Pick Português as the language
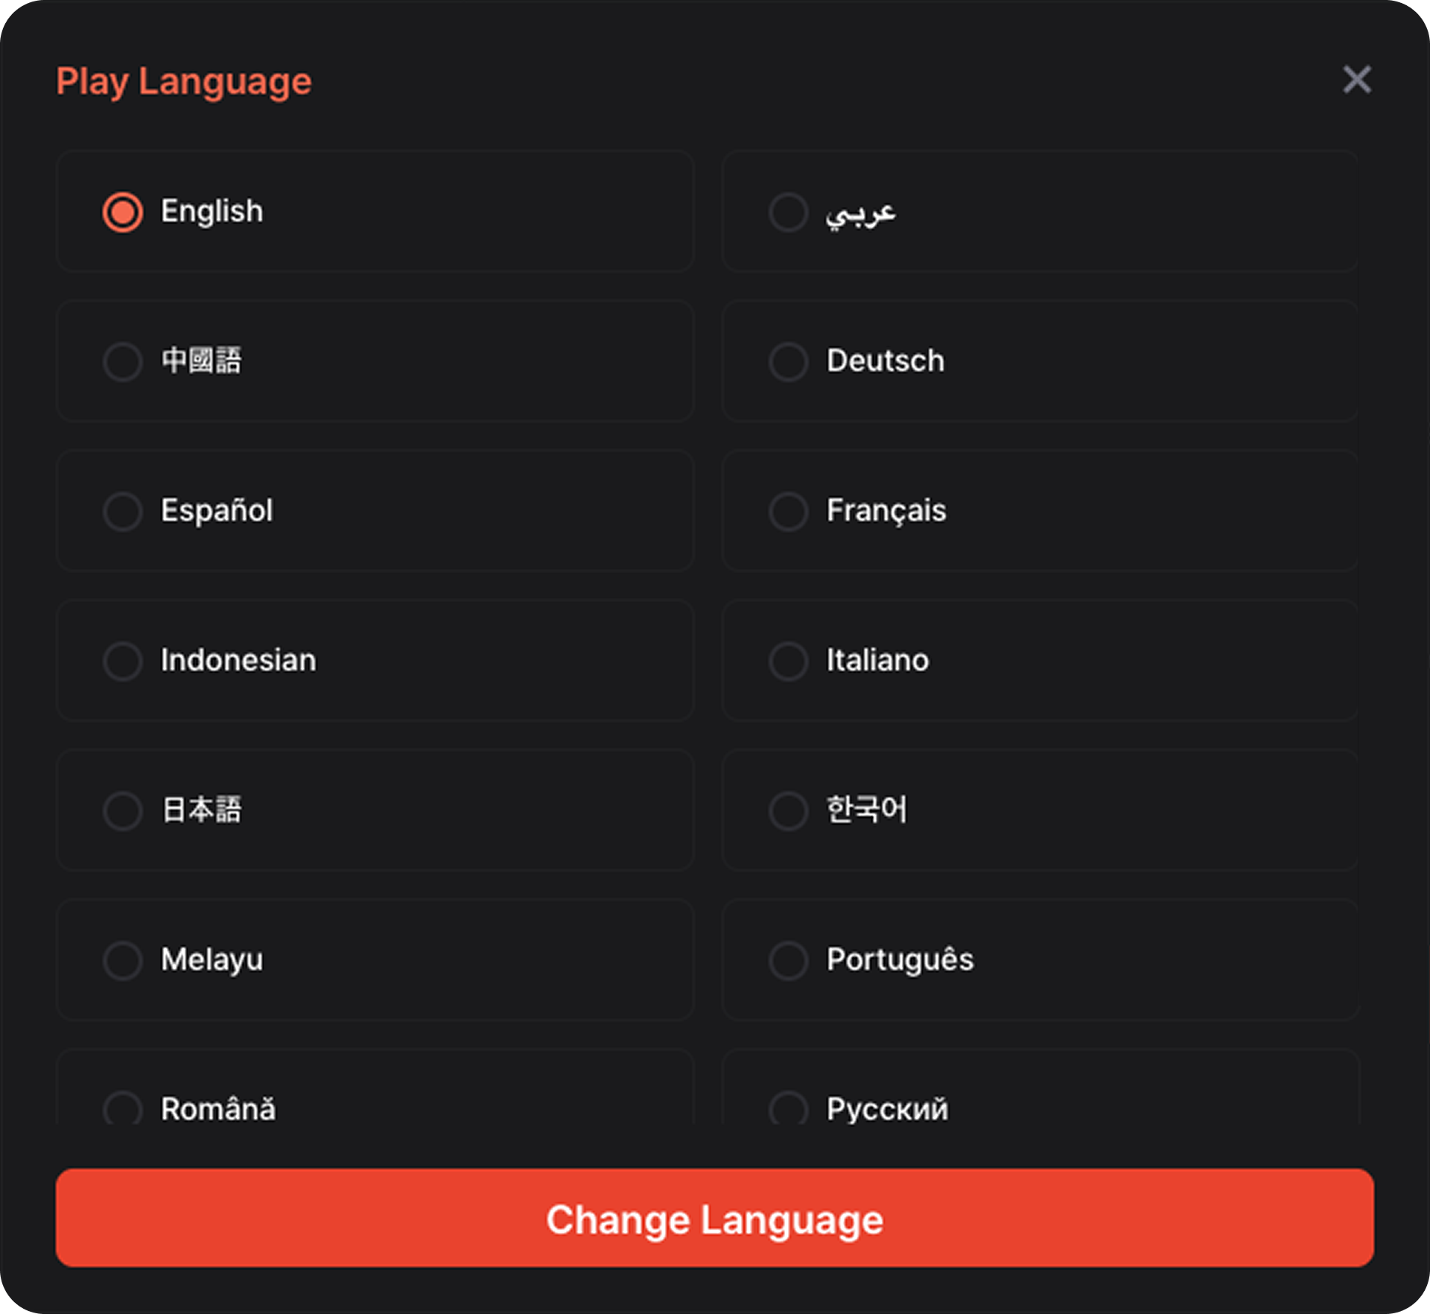 [x=788, y=960]
